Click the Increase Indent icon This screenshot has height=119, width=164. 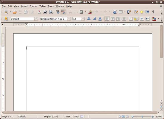point(148,19)
